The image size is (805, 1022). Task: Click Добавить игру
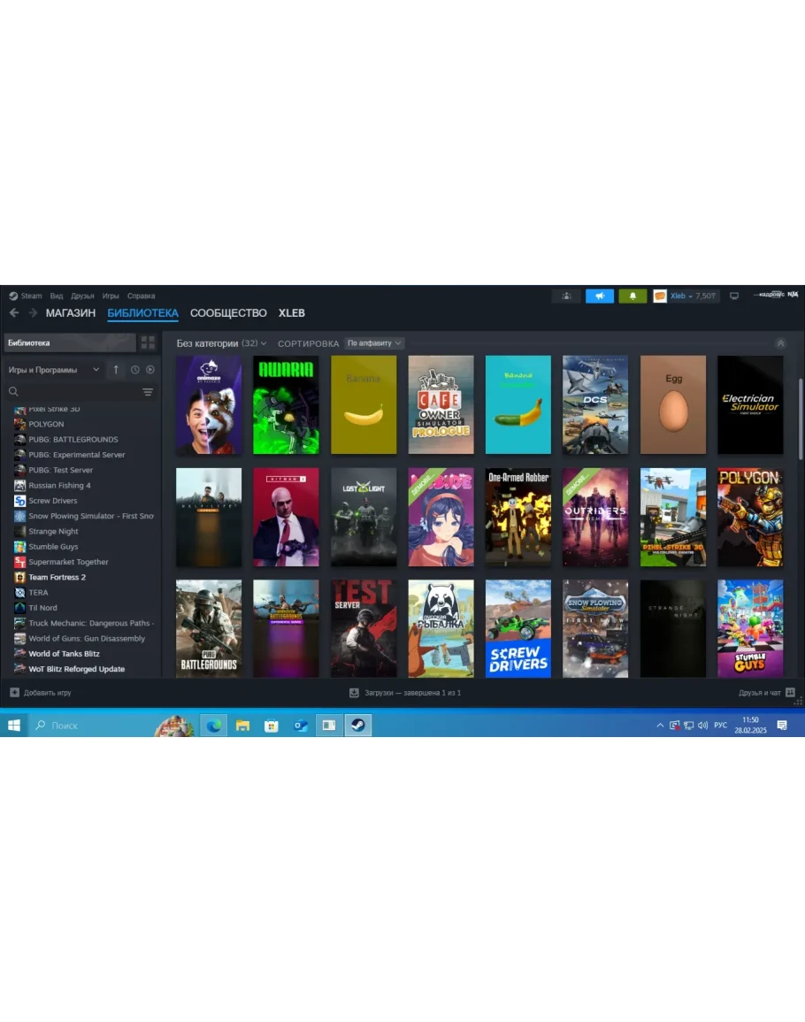(48, 692)
